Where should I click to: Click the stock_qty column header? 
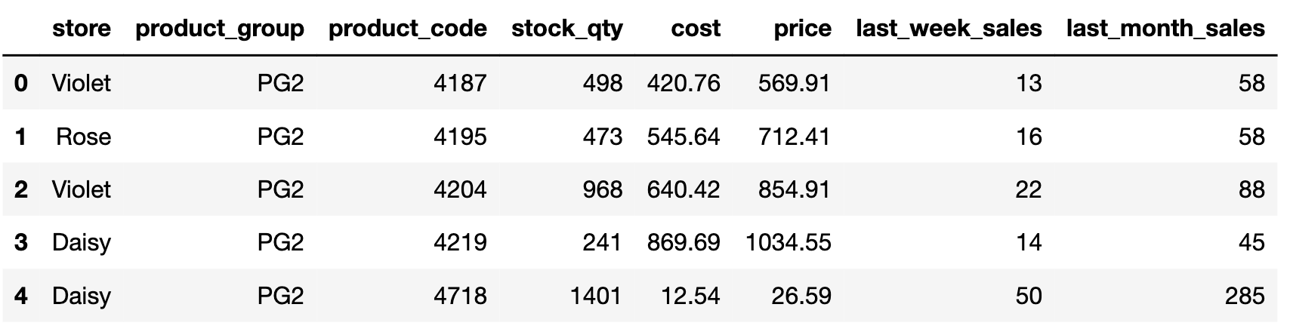pyautogui.click(x=566, y=29)
